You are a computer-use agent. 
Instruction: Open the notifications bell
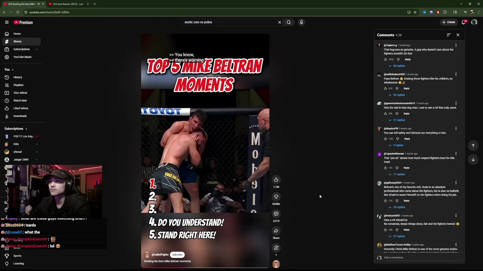(464, 22)
